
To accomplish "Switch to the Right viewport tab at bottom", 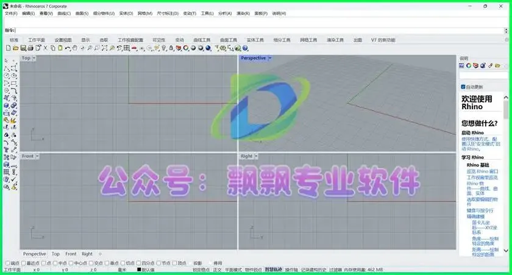I will (87, 254).
